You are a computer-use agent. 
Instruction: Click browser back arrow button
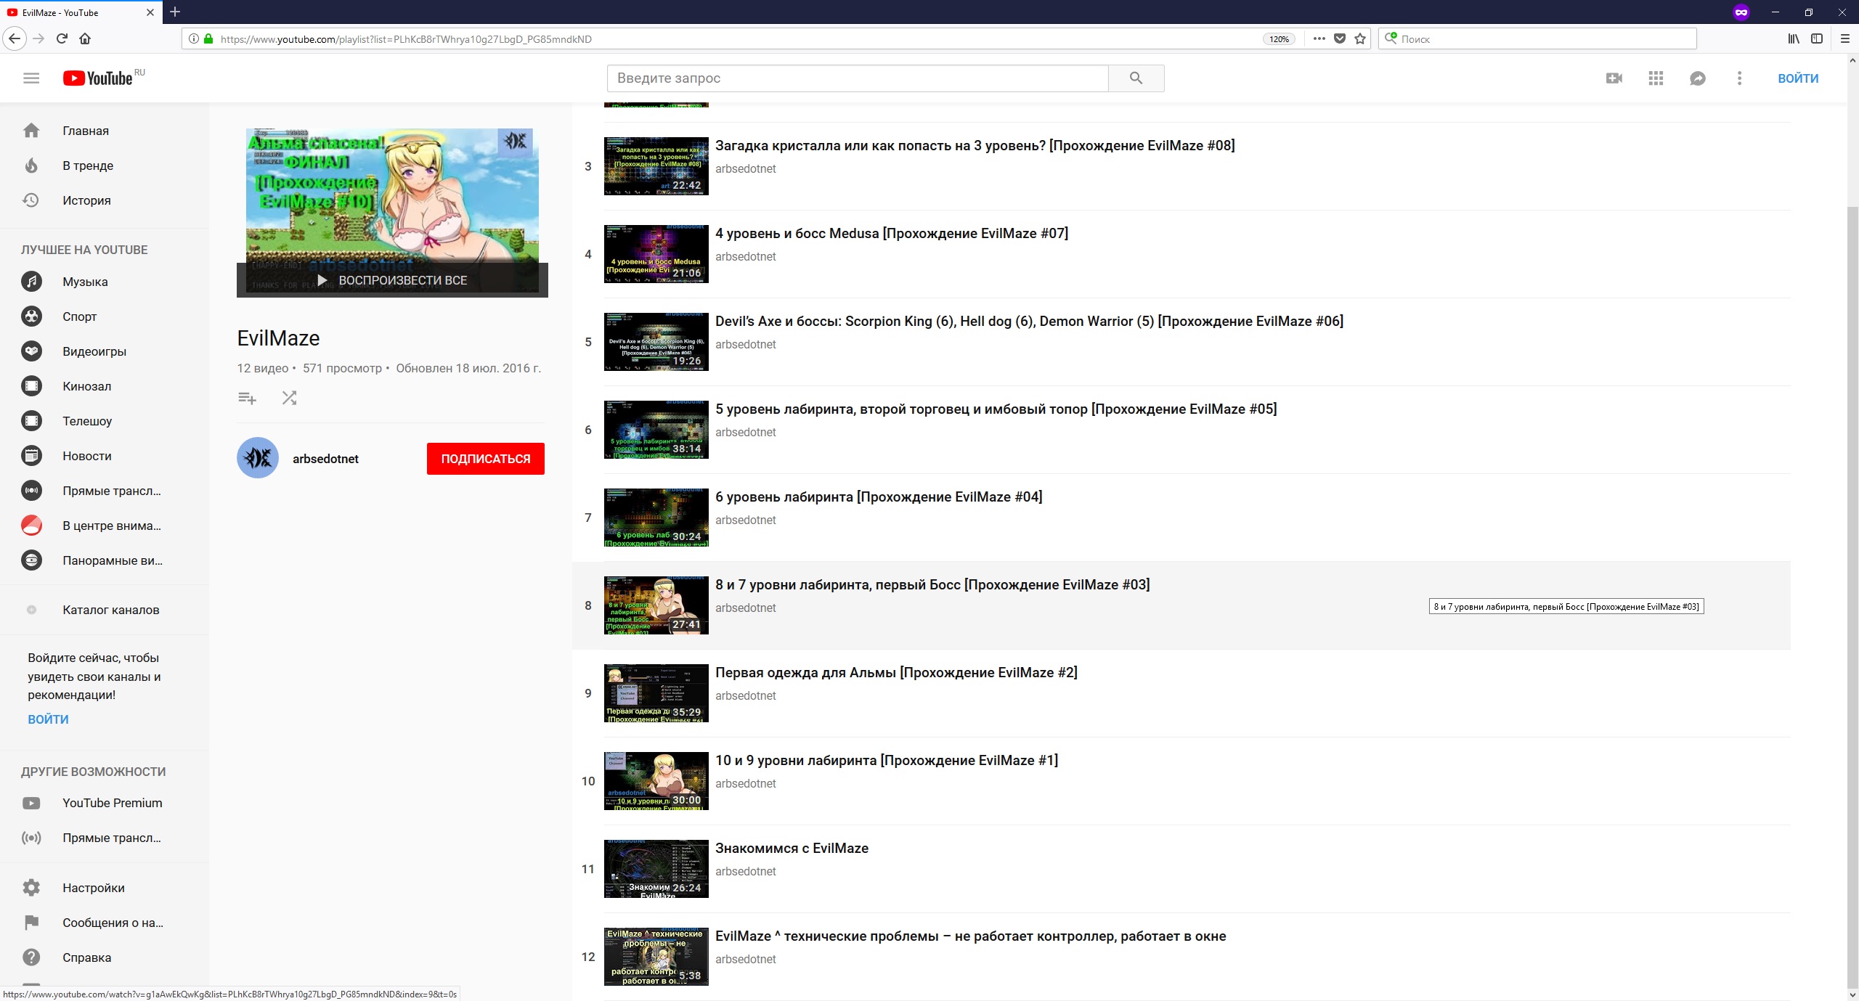[x=15, y=38]
